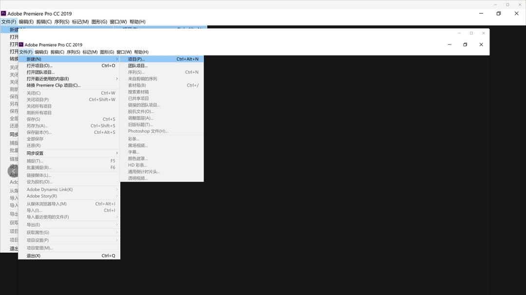This screenshot has width=526, height=295.
Task: Select 搜索素材箱 in the submenu
Action: point(162,92)
